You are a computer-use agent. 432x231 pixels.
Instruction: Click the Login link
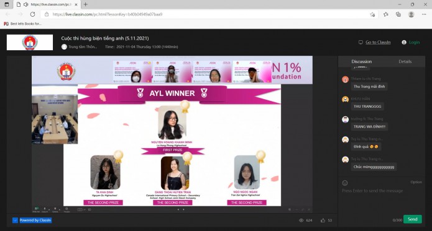414,42
